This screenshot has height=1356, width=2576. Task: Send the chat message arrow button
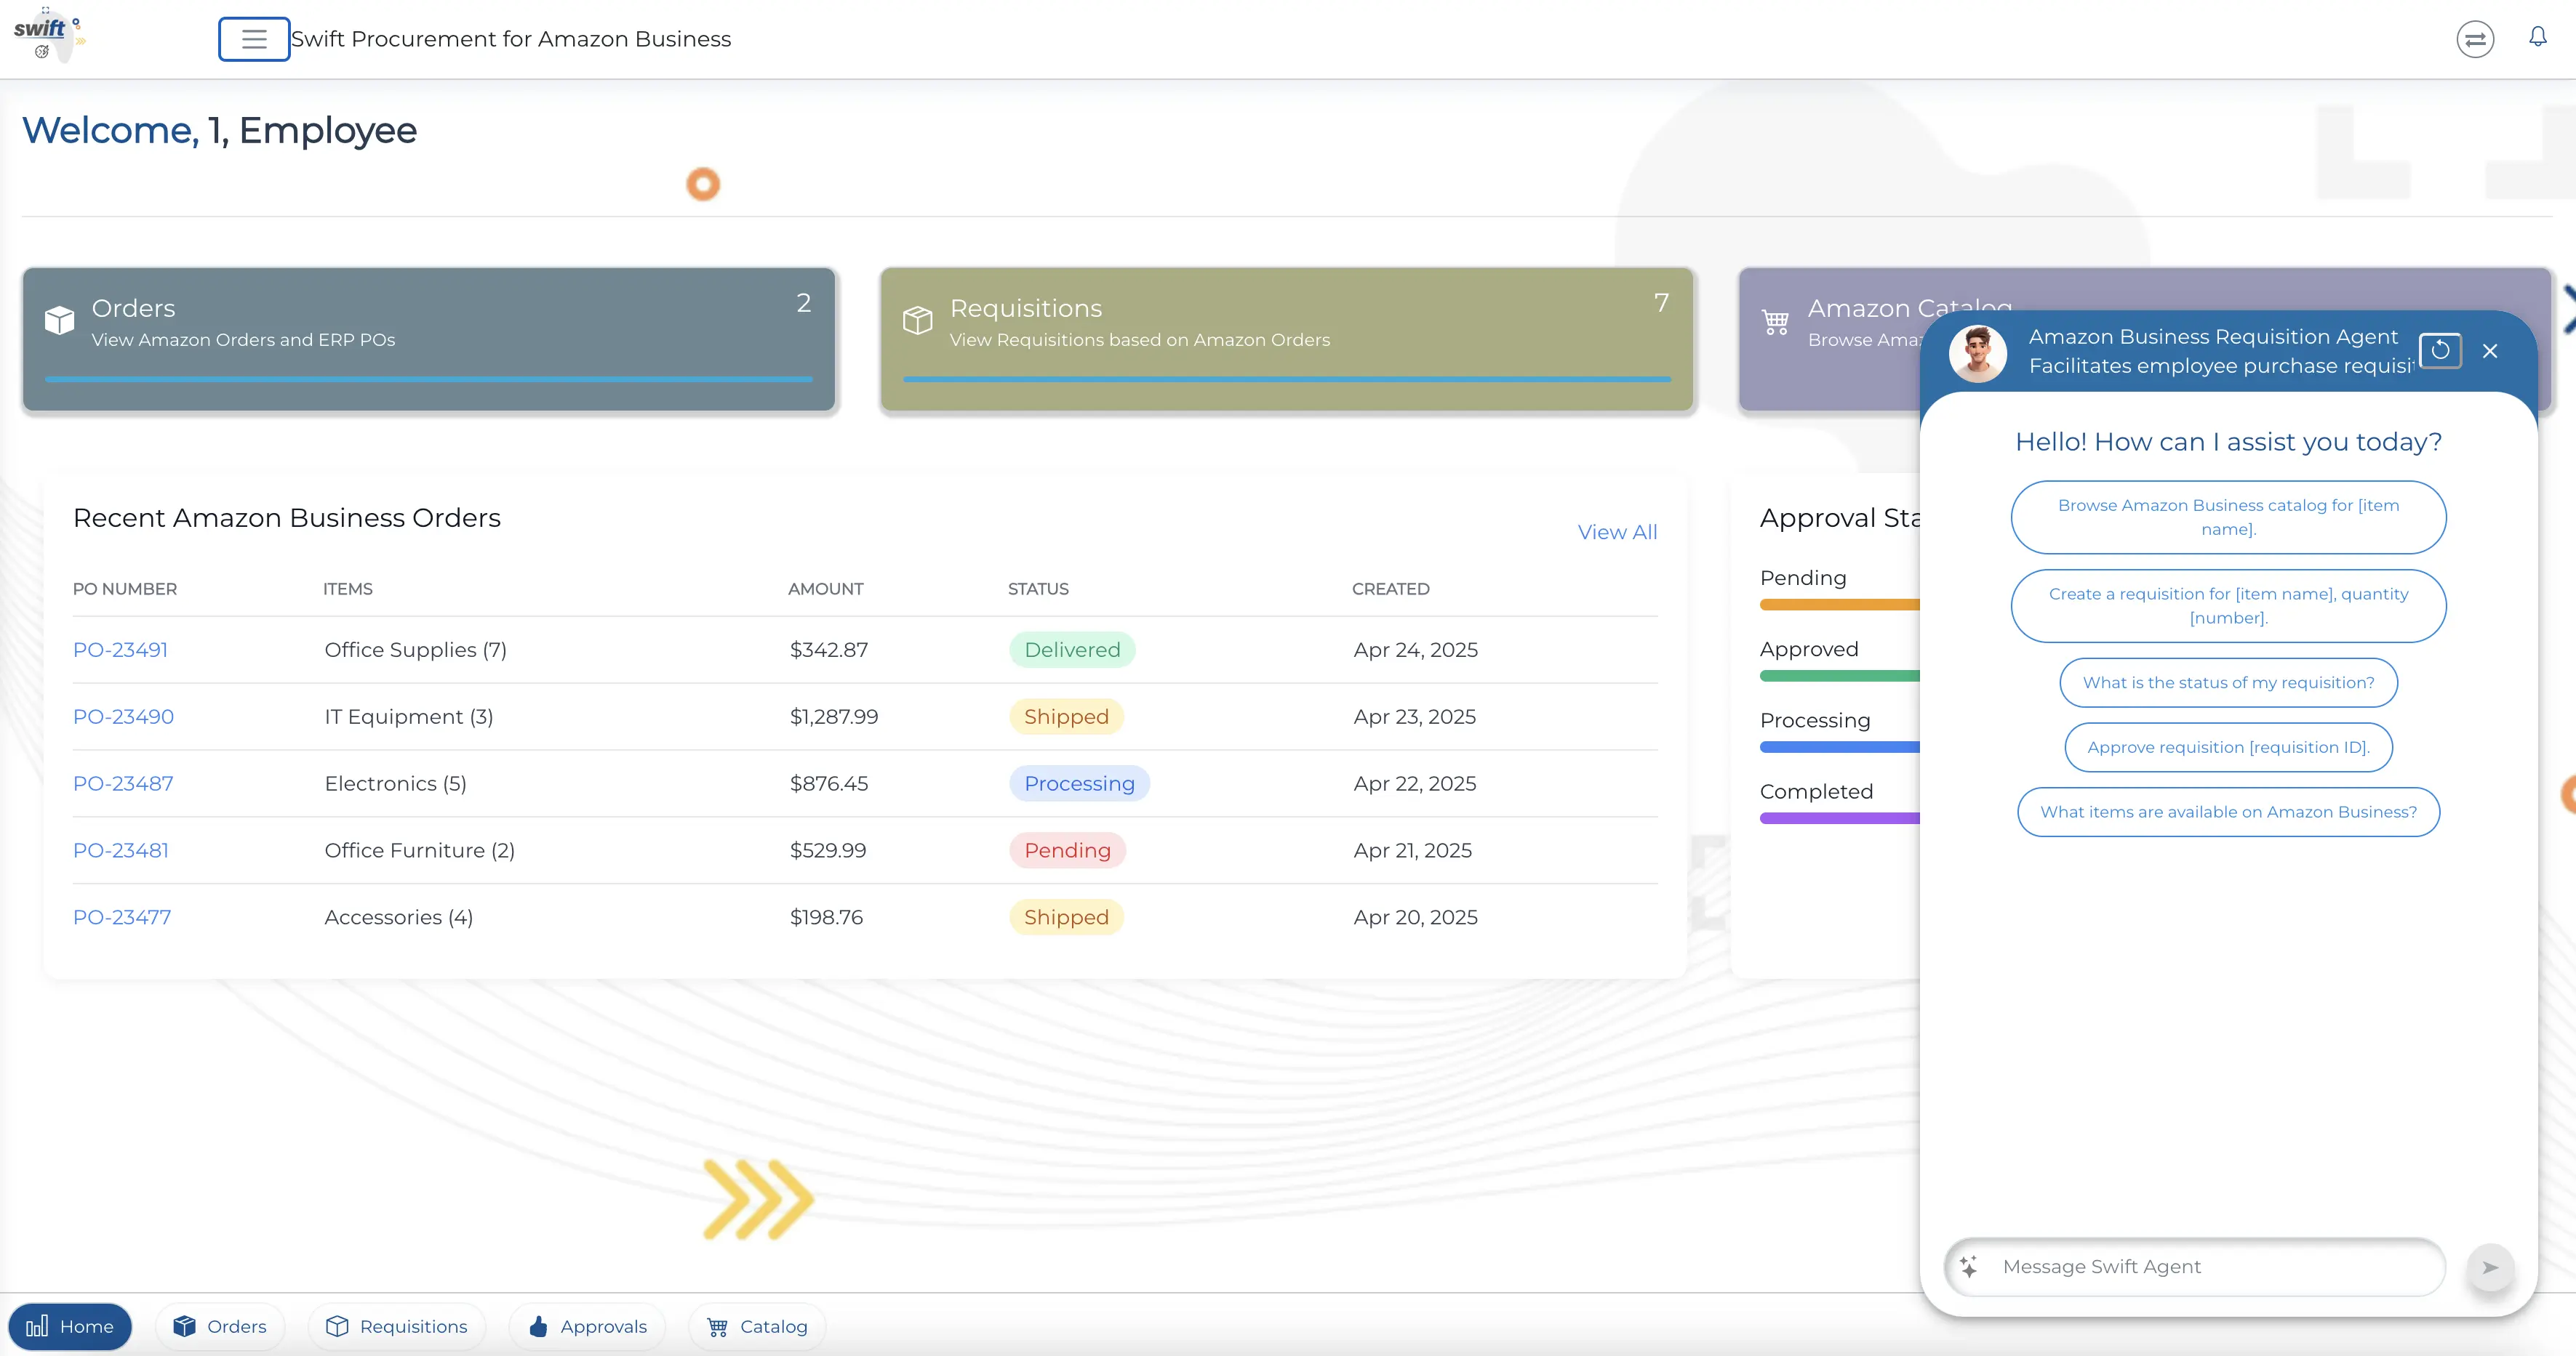(x=2490, y=1267)
